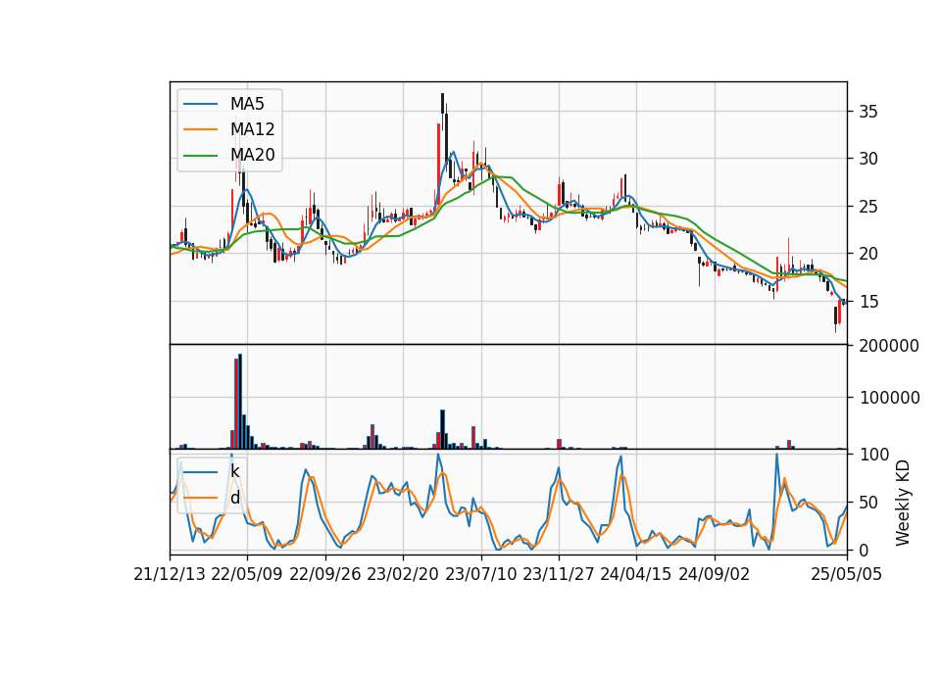
Task: Select the date label 22/09/26
Action: tap(325, 575)
